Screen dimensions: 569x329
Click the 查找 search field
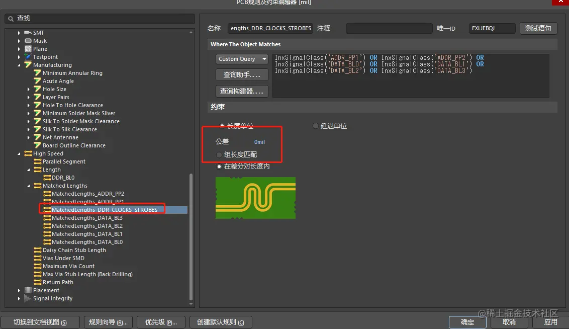coord(100,19)
